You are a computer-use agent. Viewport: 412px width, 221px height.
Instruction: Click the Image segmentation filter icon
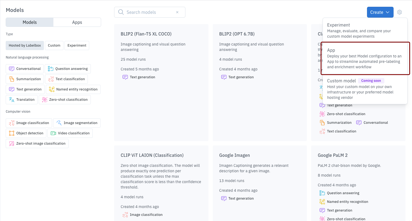point(59,123)
